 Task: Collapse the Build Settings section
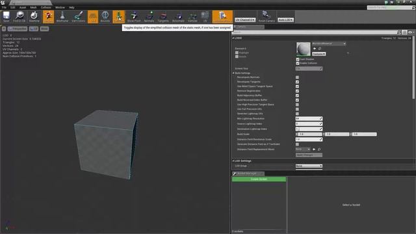click(x=233, y=73)
